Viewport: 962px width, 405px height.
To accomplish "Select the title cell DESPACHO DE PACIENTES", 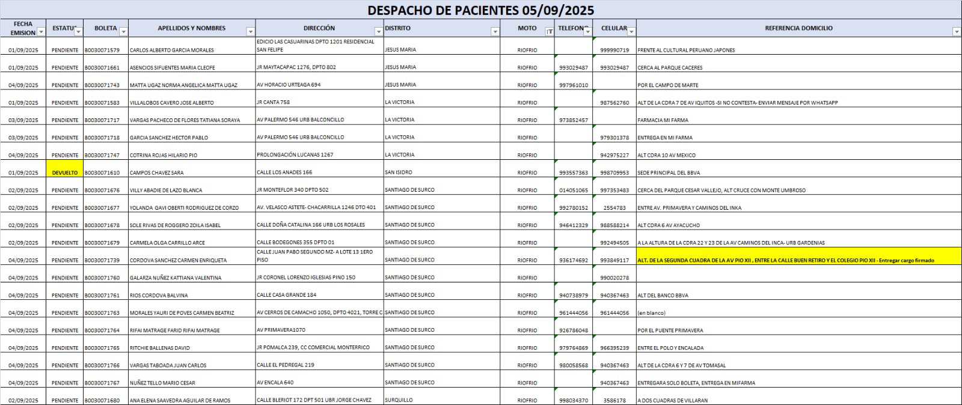I will pyautogui.click(x=480, y=10).
